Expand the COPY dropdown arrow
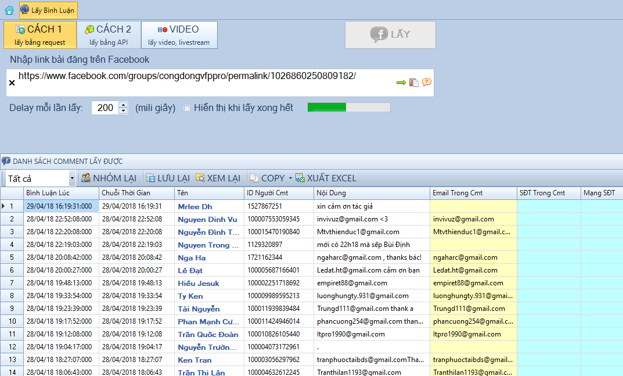 click(x=290, y=178)
